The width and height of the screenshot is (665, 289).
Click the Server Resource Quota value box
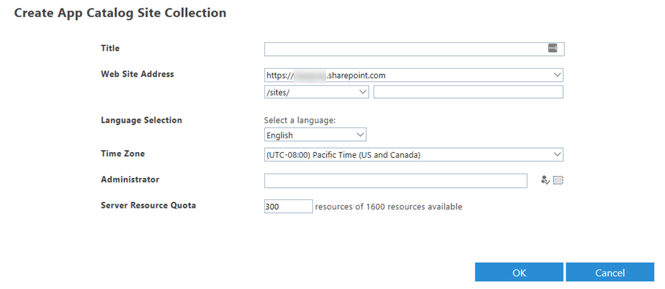coord(288,207)
